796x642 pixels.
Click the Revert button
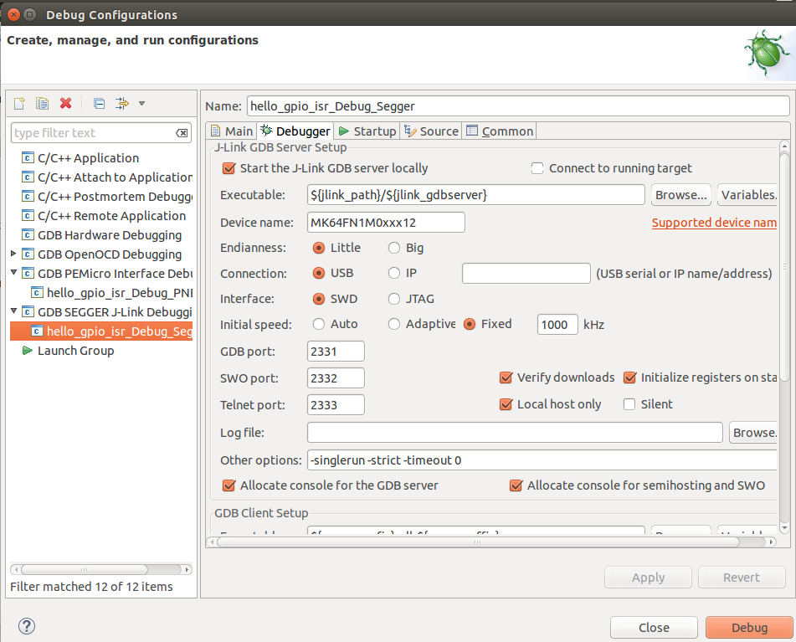pos(742,577)
